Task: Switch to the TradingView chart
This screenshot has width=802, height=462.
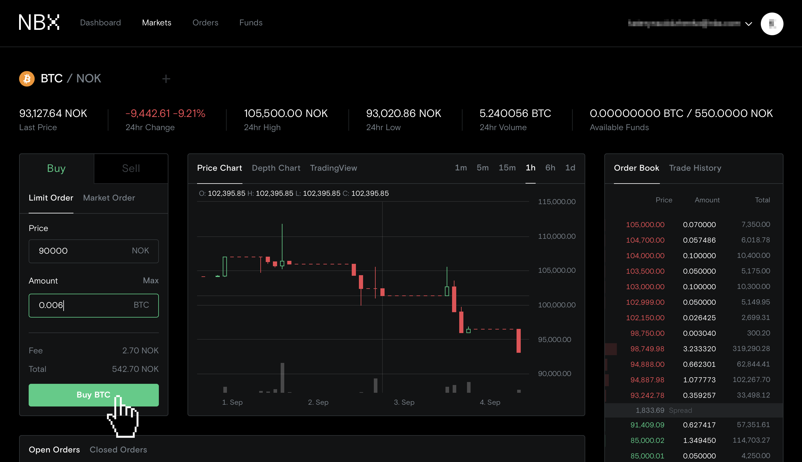Action: pos(333,168)
